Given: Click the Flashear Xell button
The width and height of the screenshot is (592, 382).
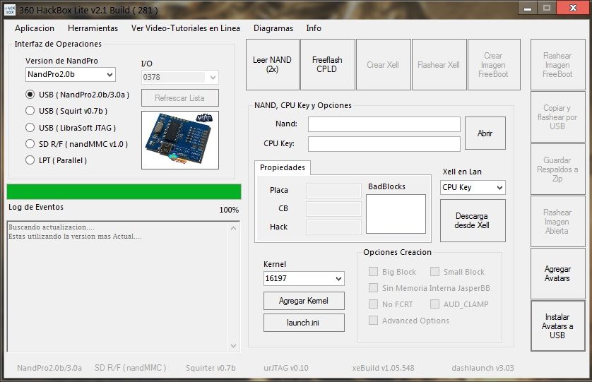Looking at the screenshot, I should tap(439, 64).
